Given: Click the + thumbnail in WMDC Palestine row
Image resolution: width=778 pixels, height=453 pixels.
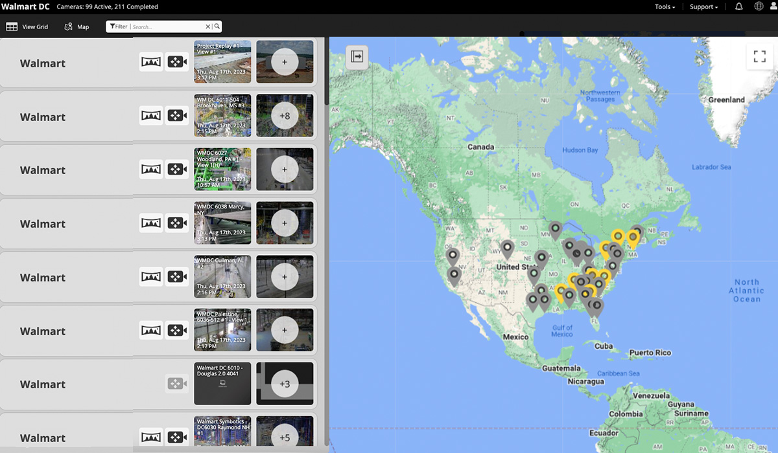Looking at the screenshot, I should pyautogui.click(x=285, y=331).
